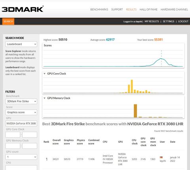The width and height of the screenshot is (190, 170).
Task: Open the Hall of Fame page
Action: click(148, 10)
